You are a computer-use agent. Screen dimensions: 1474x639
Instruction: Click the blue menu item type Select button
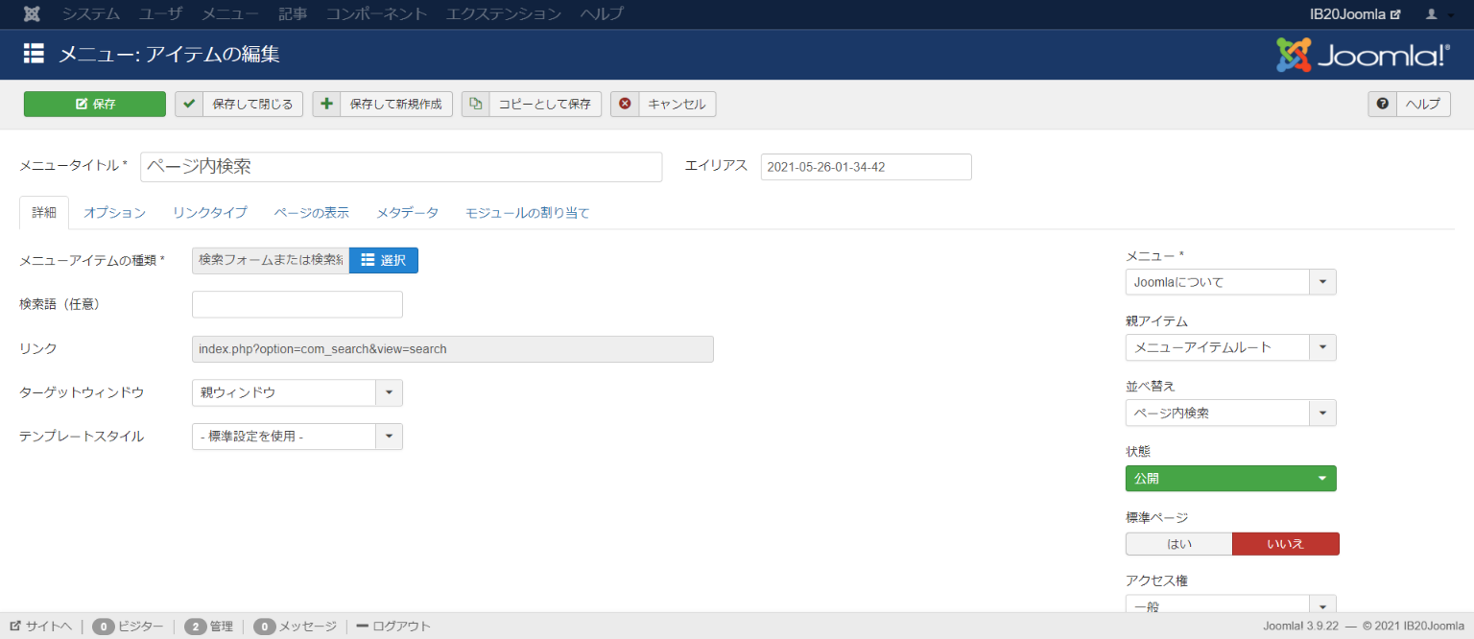(x=383, y=260)
